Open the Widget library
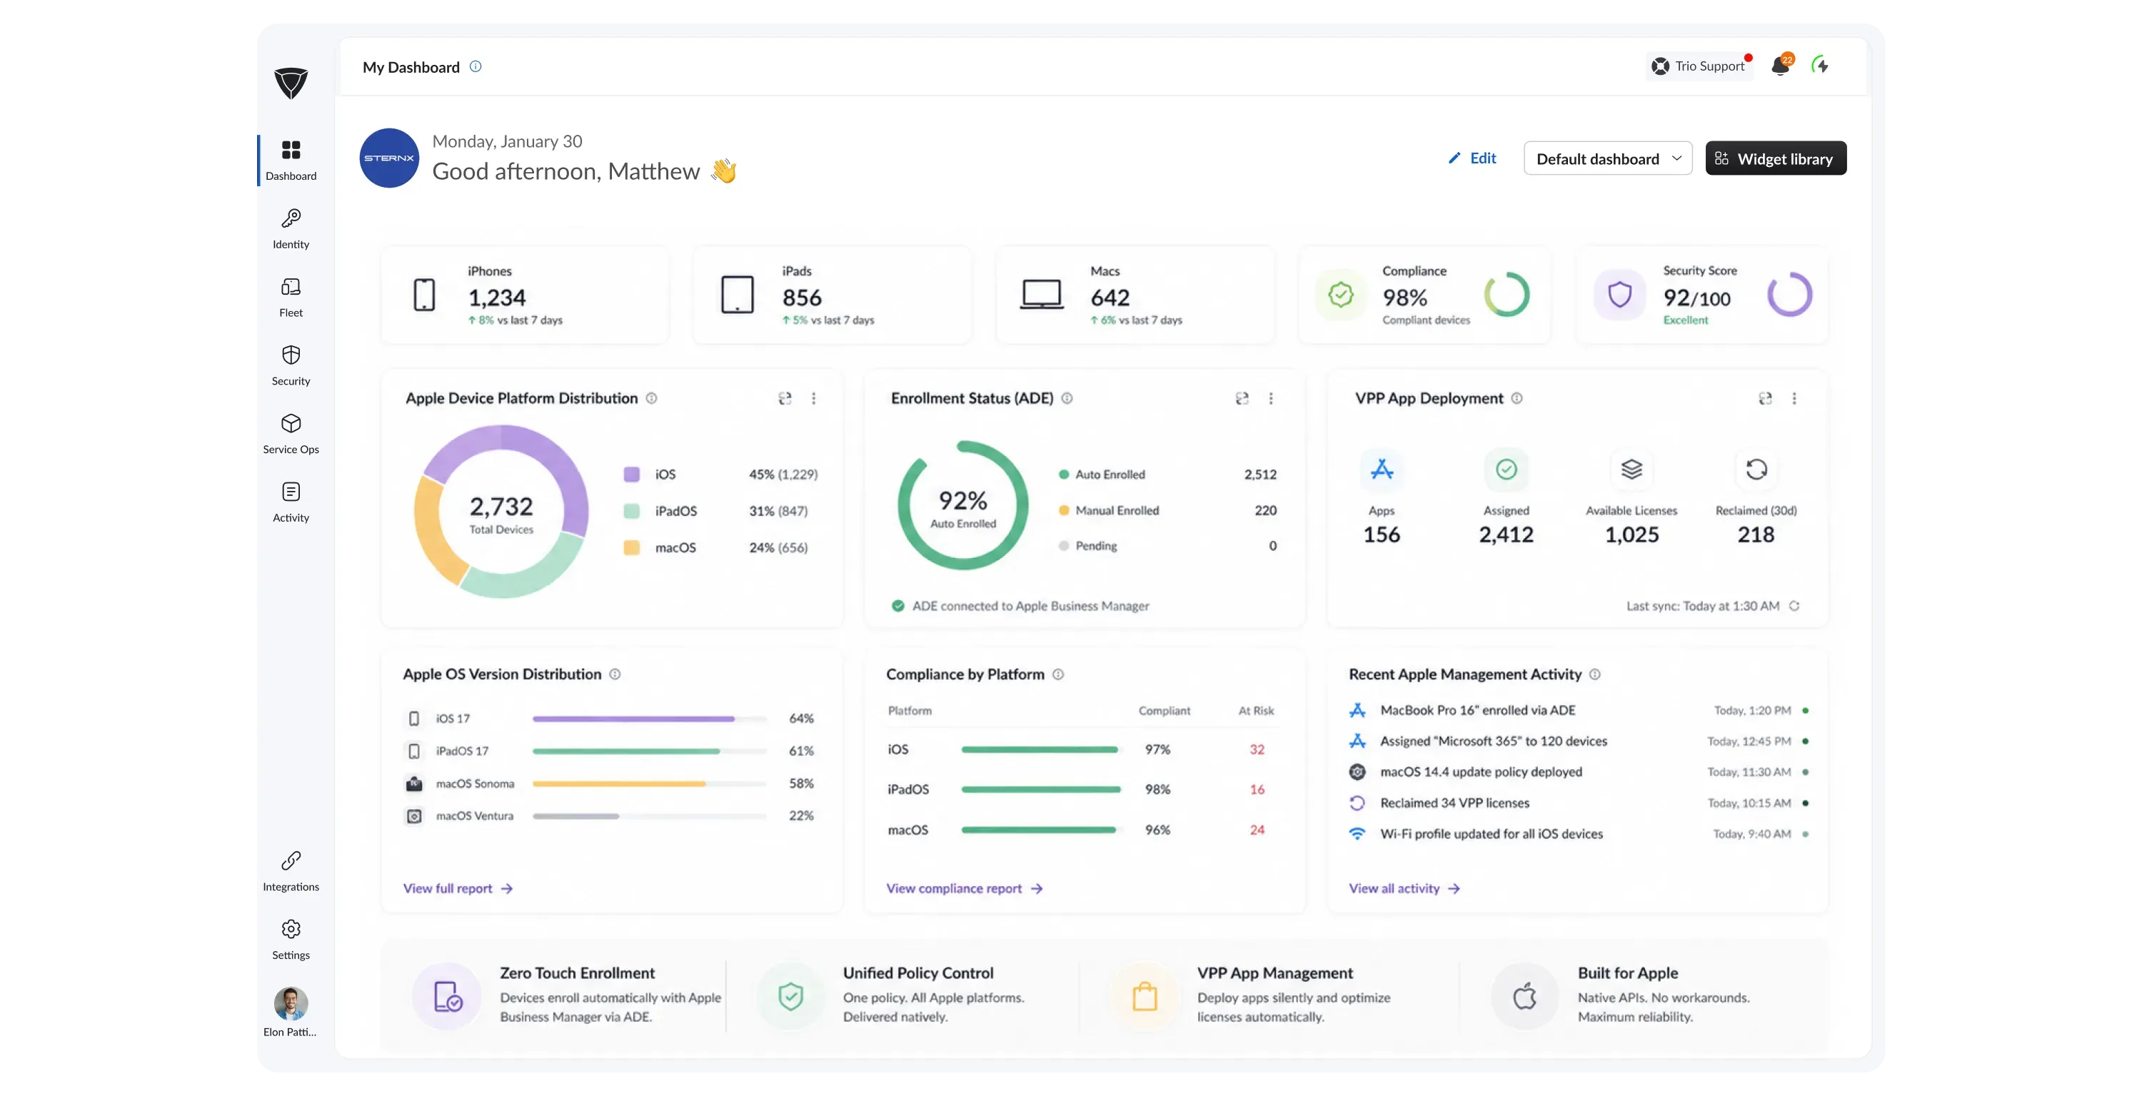Image resolution: width=2142 pixels, height=1096 pixels. click(1775, 158)
